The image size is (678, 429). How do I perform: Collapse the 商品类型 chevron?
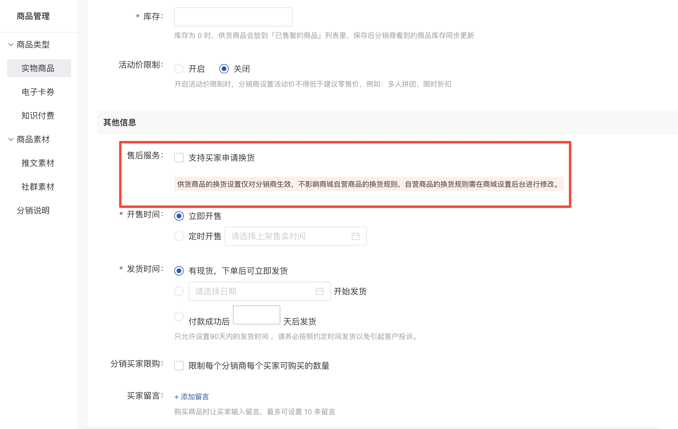(11, 45)
